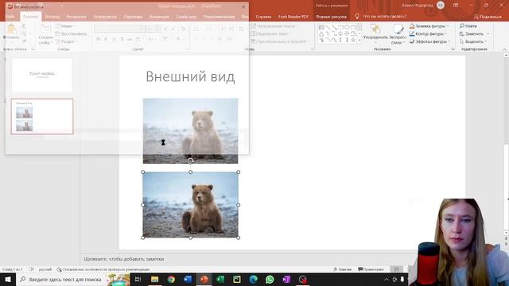Click the PowerPoint taskbar icon
Viewport: 509px width, 286px height.
click(204, 279)
